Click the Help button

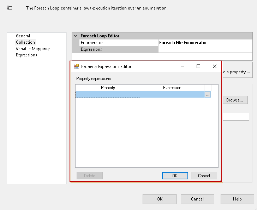pos(237,199)
